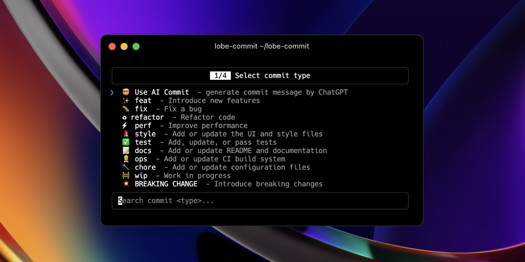Screen dimensions: 525x262
Task: Click the ops label text
Action: [x=141, y=159]
